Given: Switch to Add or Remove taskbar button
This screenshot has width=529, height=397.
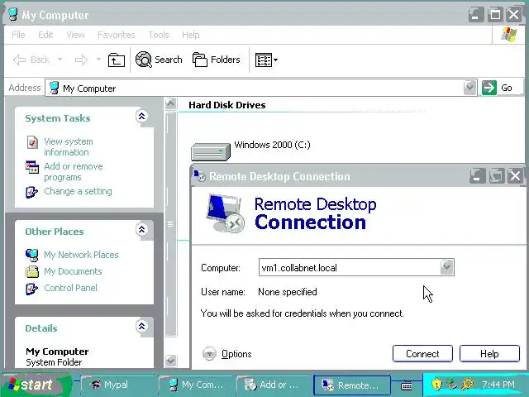Looking at the screenshot, I should coord(273,385).
